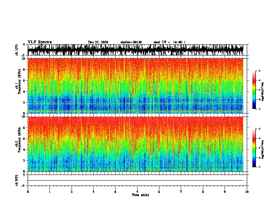Click the "-3" tick on upper colorbar

[x=259, y=71]
